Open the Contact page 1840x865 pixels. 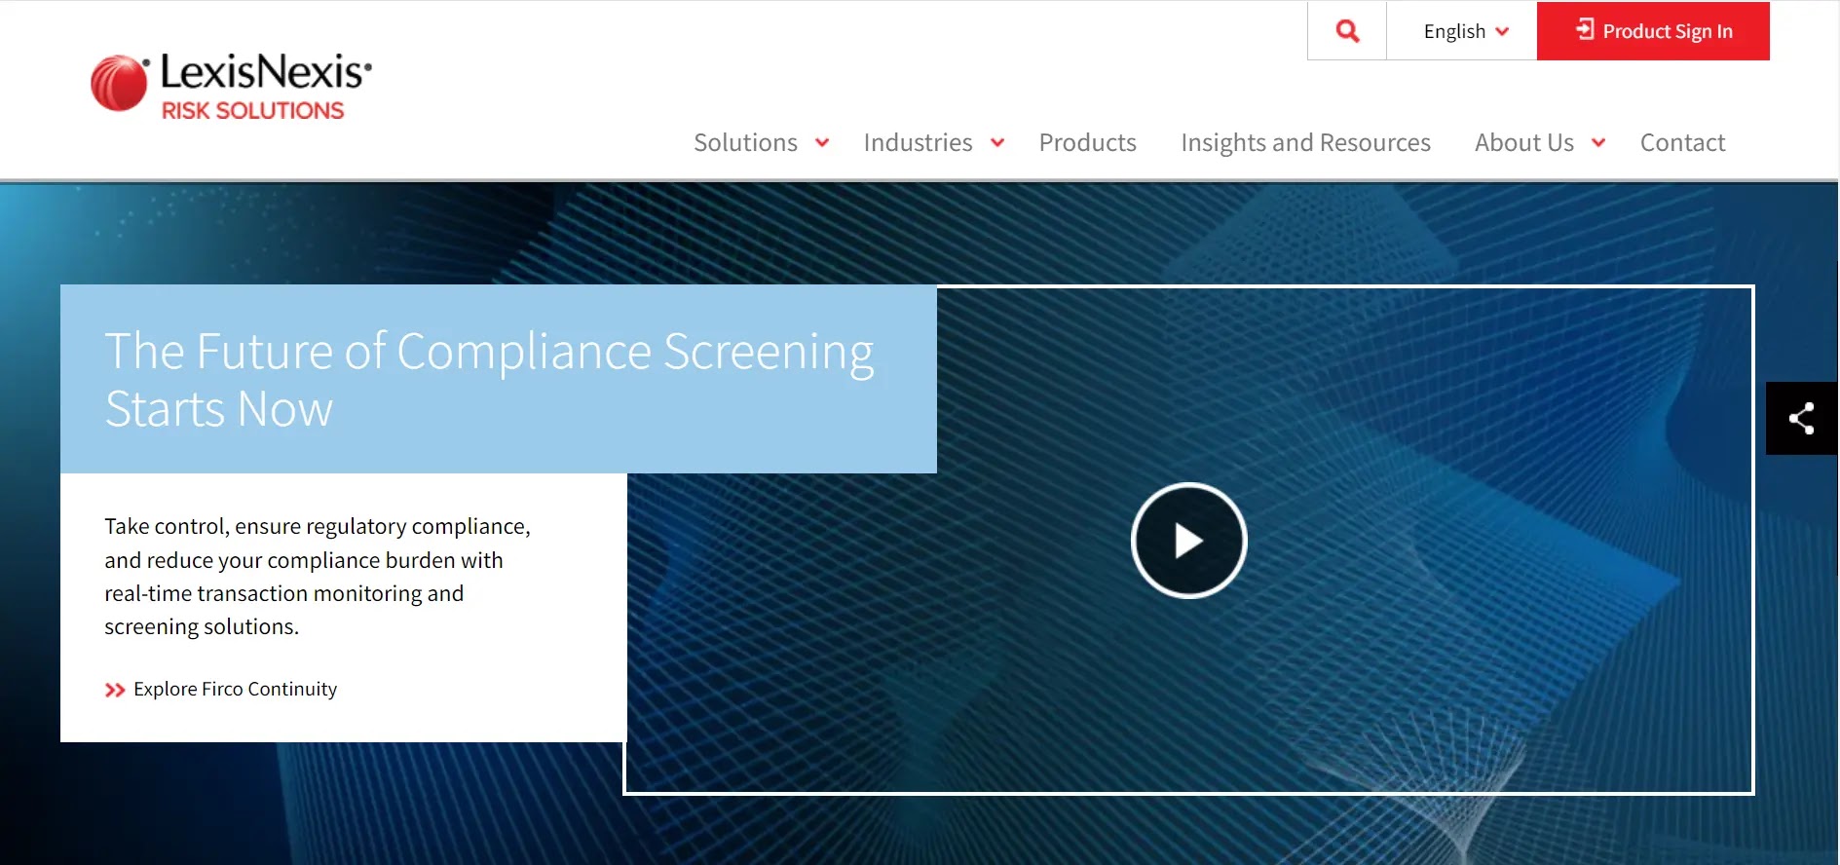pyautogui.click(x=1682, y=143)
